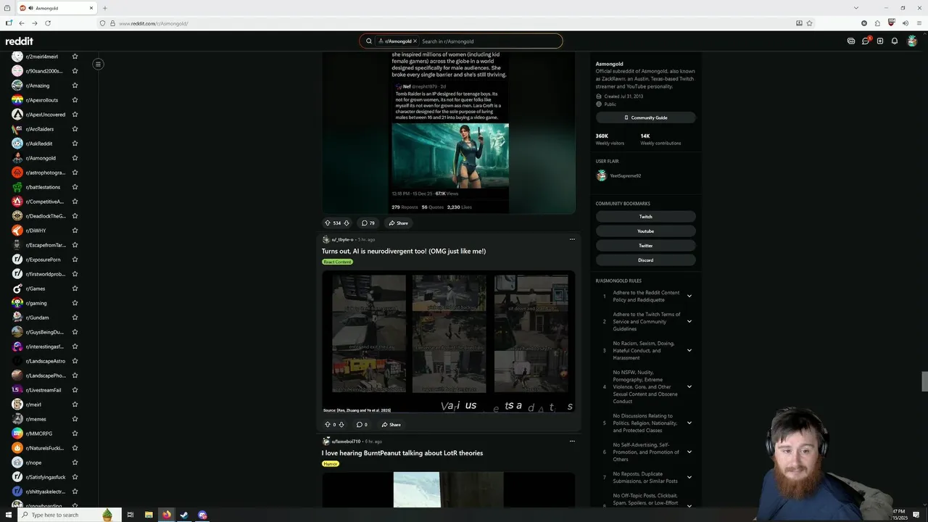Upvote the Lara Croft post with 534
This screenshot has width=928, height=522.
click(x=328, y=223)
